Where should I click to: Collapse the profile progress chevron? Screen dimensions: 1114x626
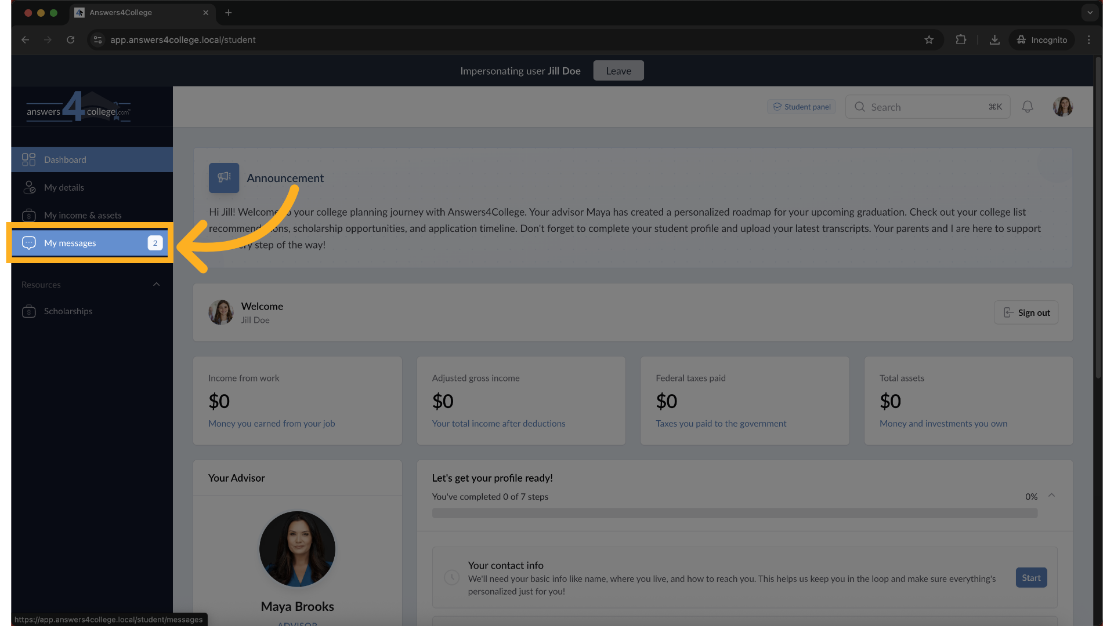(x=1051, y=496)
